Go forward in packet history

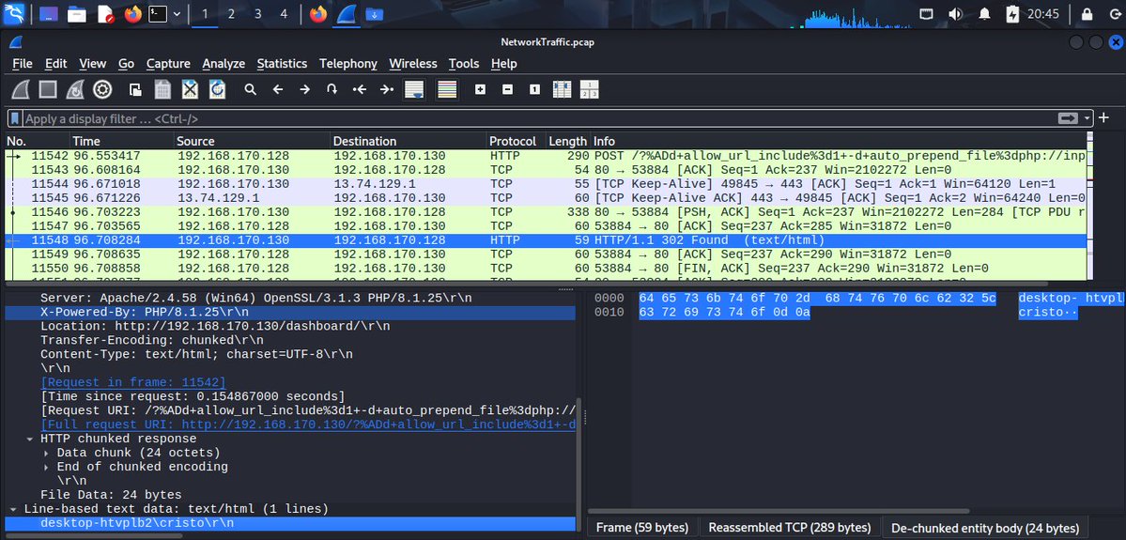pos(304,90)
